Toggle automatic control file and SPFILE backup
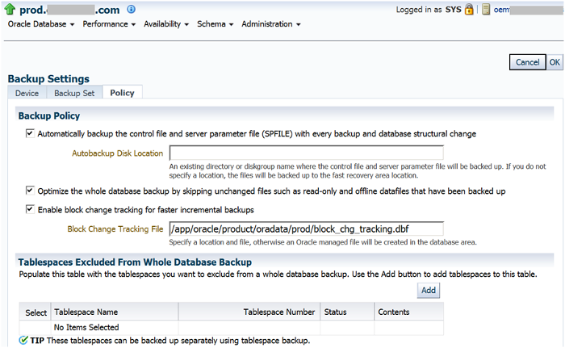Viewport: 565px width, 348px height. click(30, 133)
